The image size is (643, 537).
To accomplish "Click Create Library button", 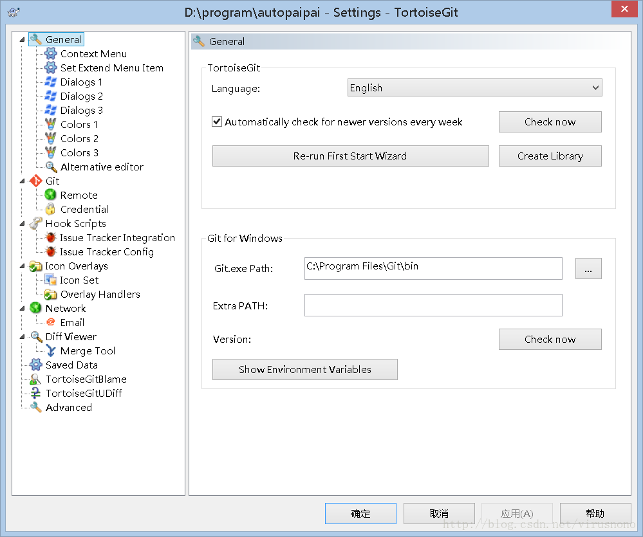I will point(550,156).
